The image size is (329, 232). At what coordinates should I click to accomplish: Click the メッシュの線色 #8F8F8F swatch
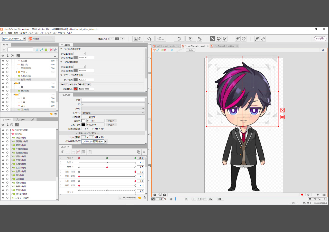pos(76,57)
